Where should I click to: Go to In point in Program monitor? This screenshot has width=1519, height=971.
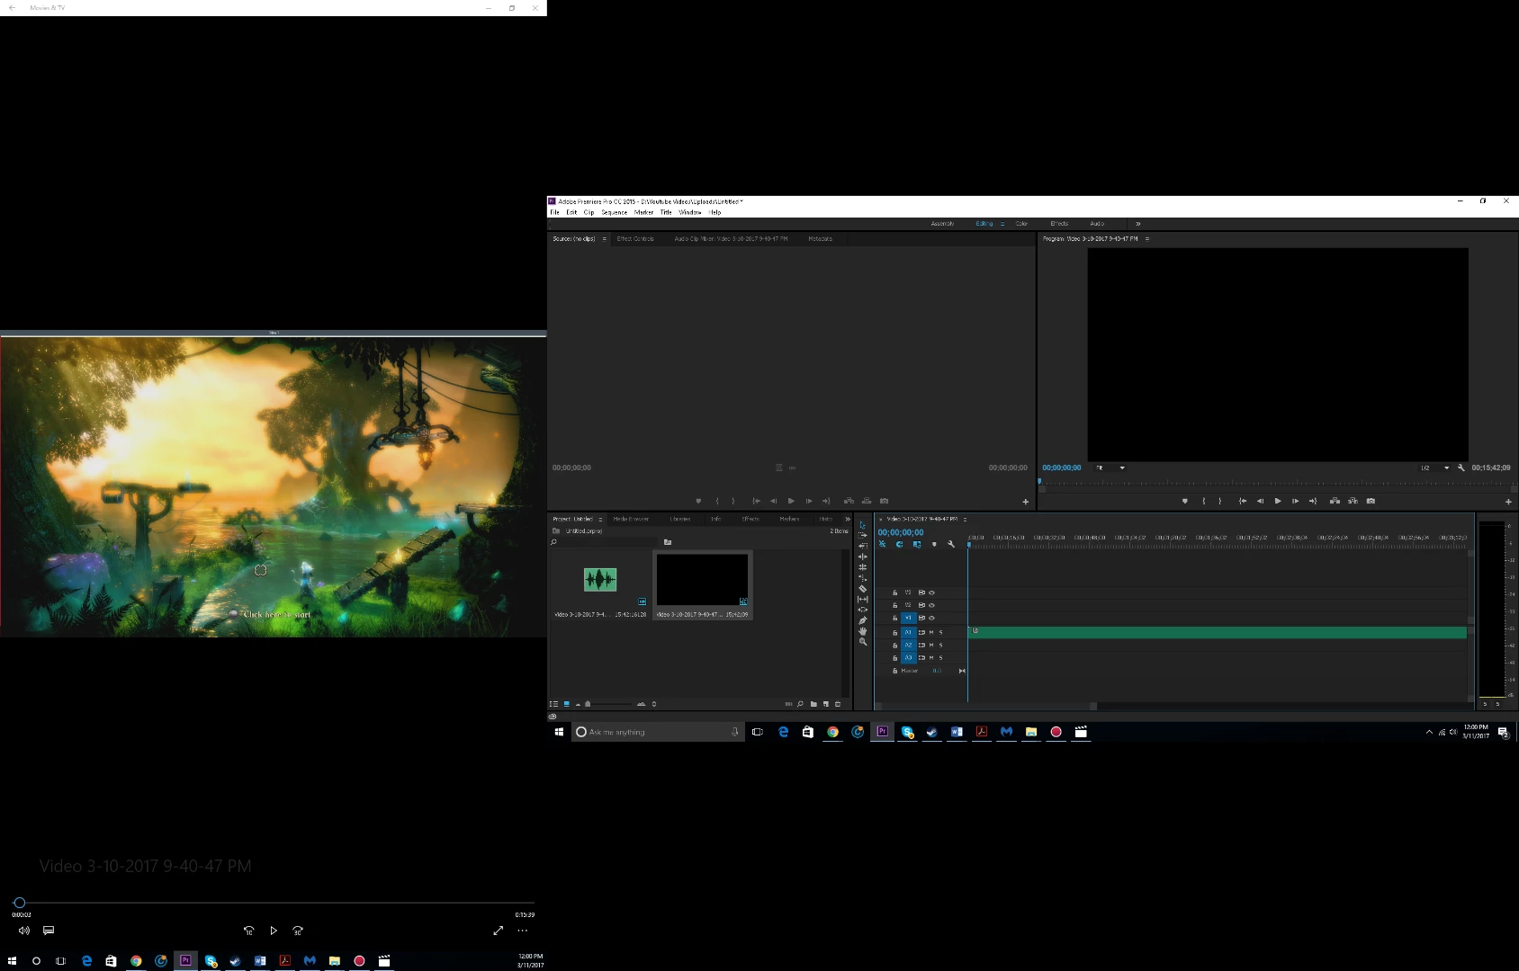1243,501
